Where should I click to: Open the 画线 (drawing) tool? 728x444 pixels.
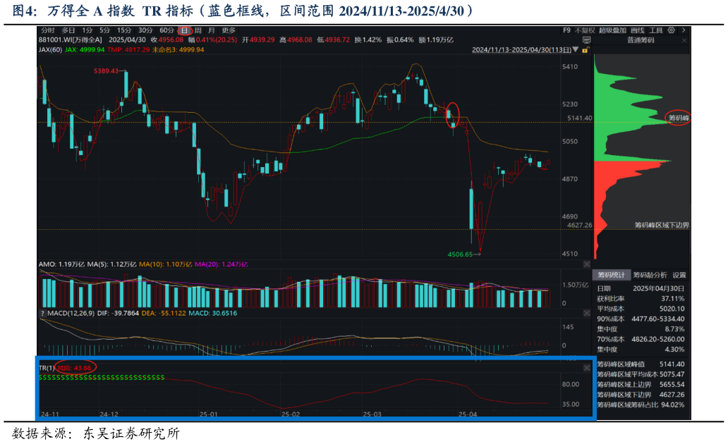[637, 30]
